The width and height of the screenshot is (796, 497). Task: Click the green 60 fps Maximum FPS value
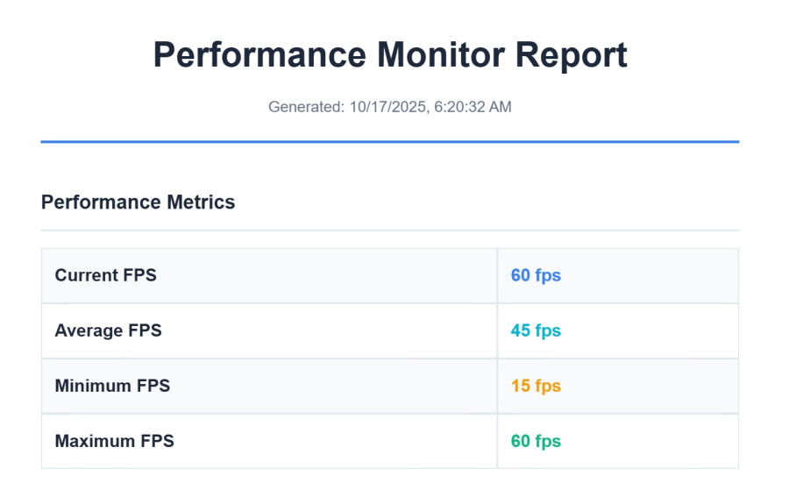point(536,441)
